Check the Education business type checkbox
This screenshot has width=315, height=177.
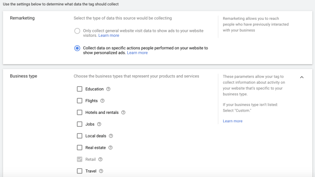[80, 89]
